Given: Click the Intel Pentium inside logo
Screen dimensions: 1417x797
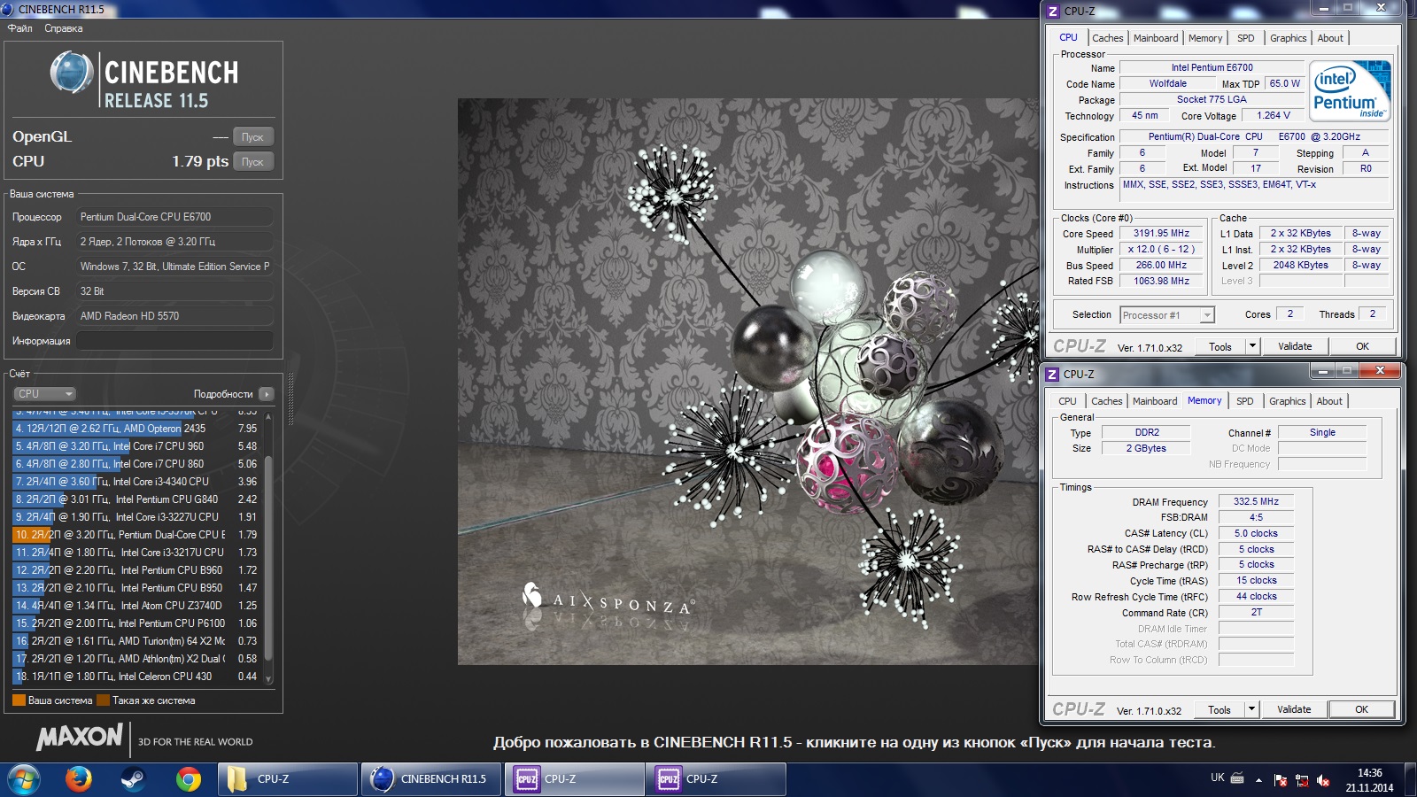Looking at the screenshot, I should 1350,91.
